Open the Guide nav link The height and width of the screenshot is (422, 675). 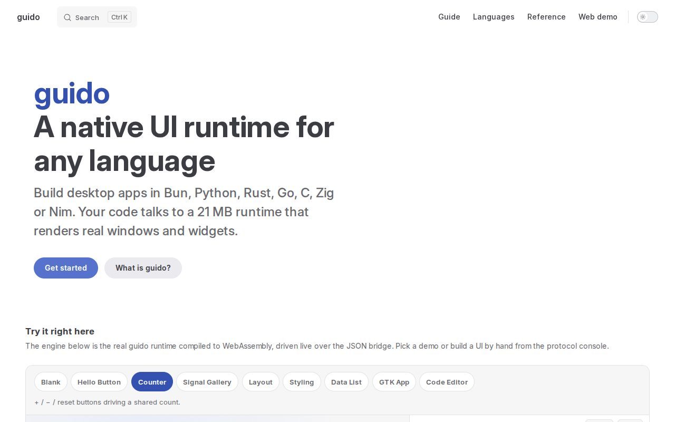[449, 17]
